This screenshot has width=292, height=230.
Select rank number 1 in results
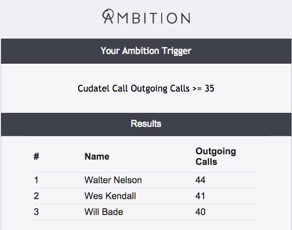tap(36, 180)
